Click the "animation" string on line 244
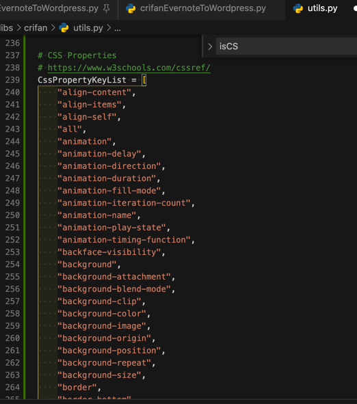Viewport: 357px width, 404px height. coord(85,142)
